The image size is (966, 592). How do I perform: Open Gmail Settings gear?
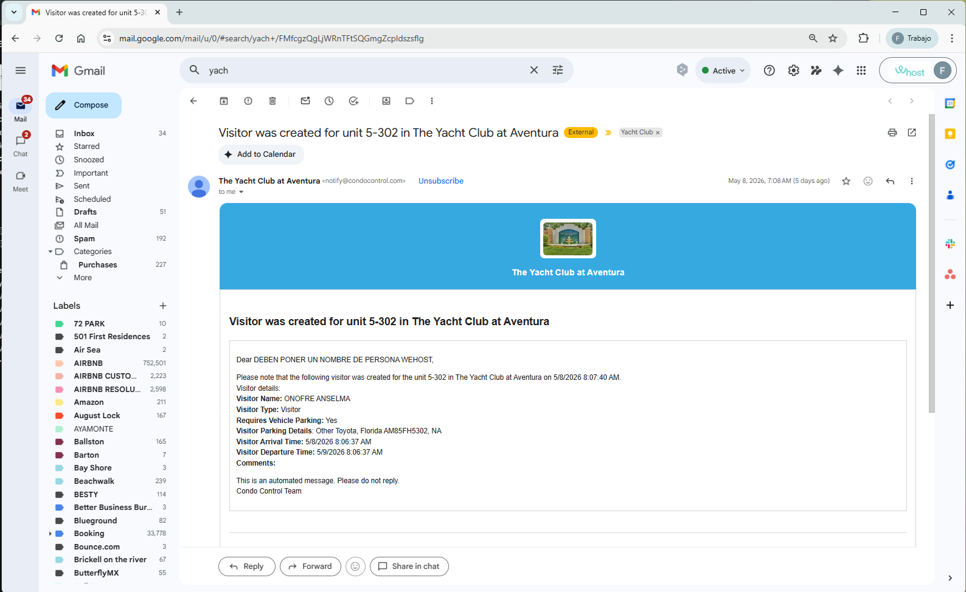pyautogui.click(x=794, y=71)
